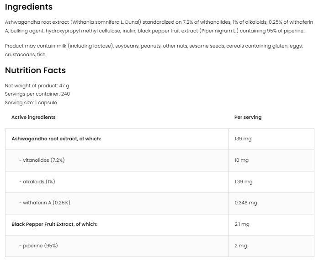Click the Ingredients heading
The image size is (319, 262).
coord(29,7)
